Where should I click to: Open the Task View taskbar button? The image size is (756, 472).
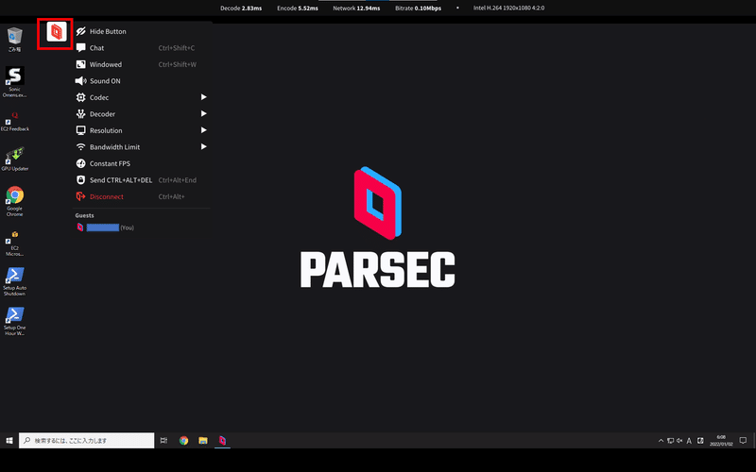pos(163,440)
